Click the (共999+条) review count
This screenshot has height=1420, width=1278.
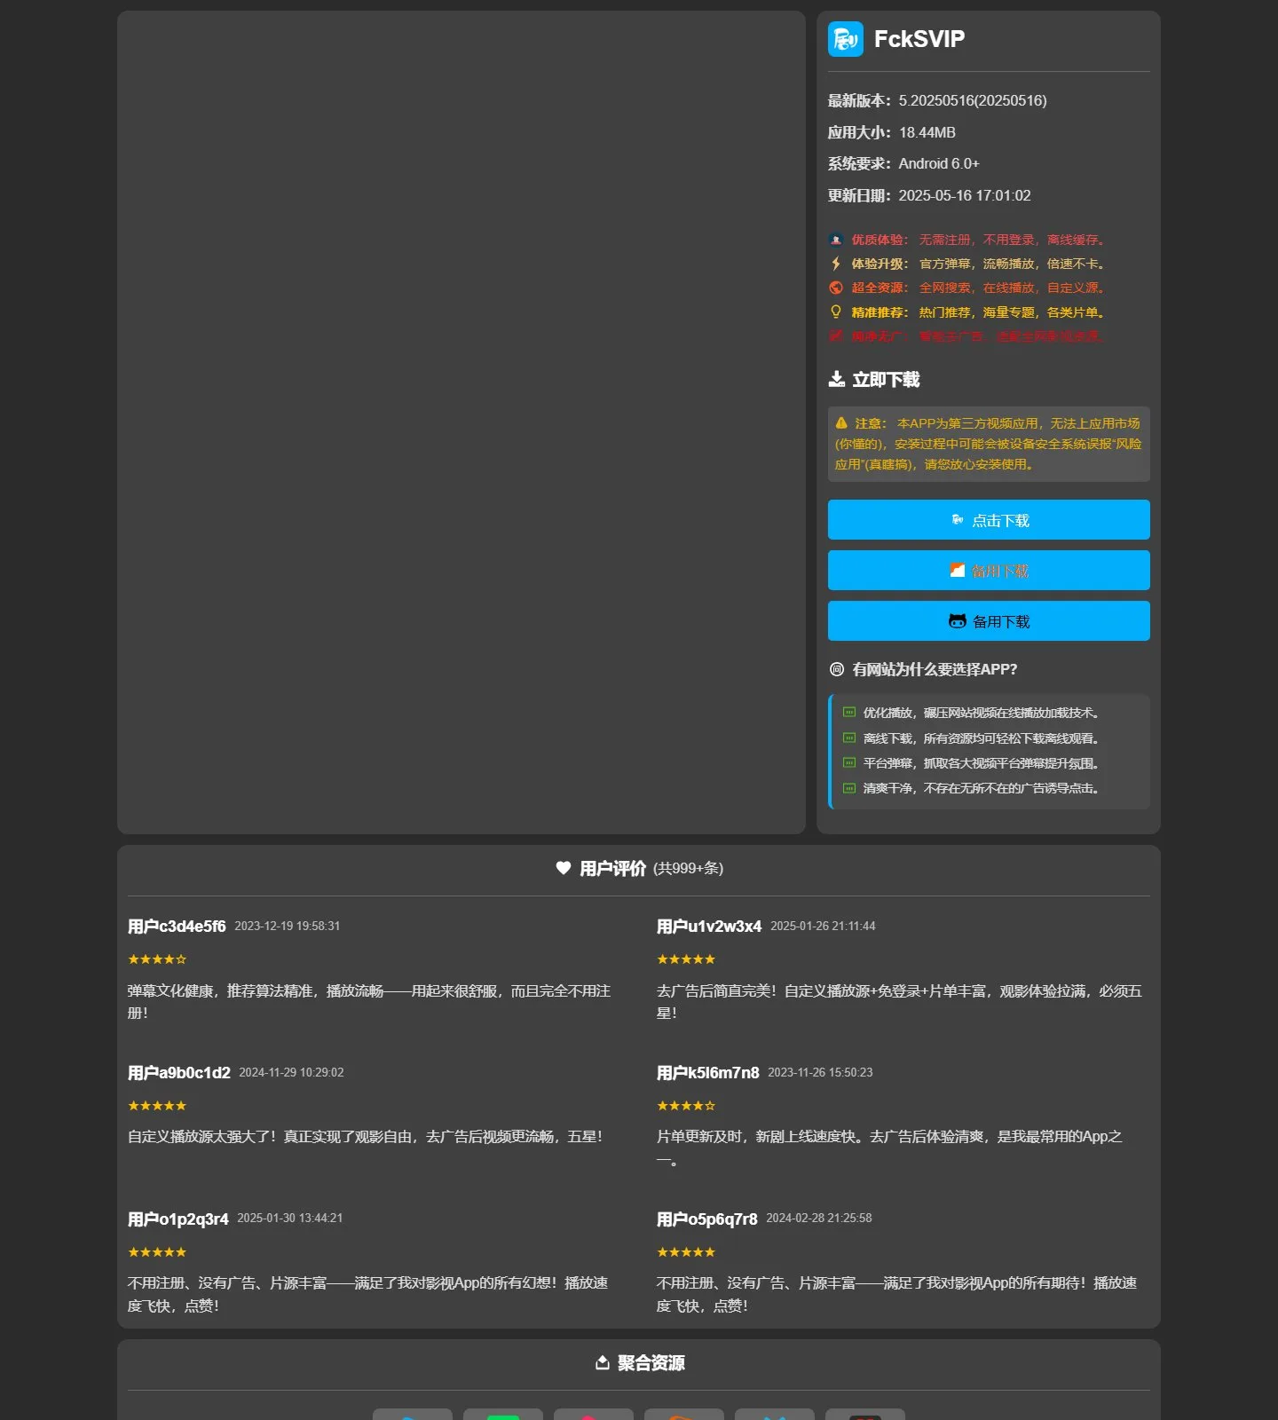[689, 868]
